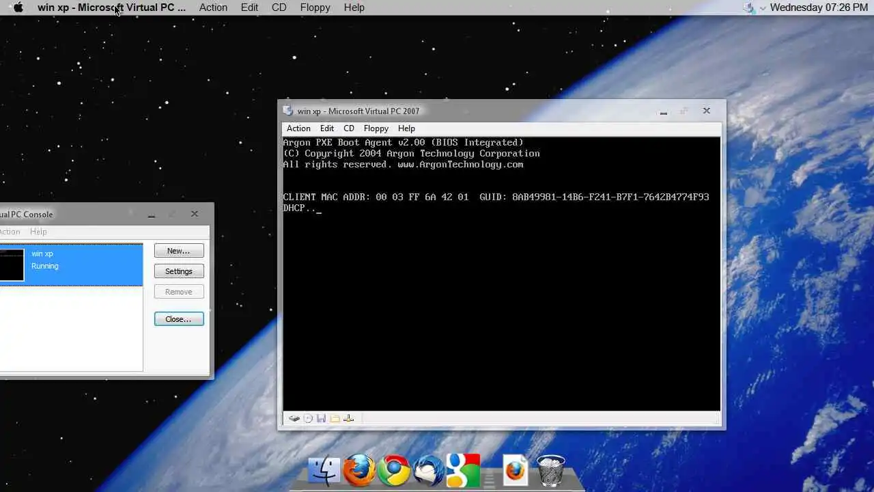Click the New... button in the Console
The width and height of the screenshot is (874, 492).
[179, 251]
